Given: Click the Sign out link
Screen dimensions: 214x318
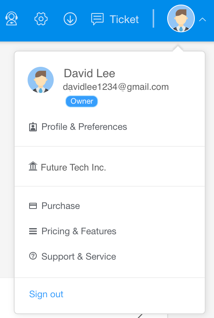Looking at the screenshot, I should pyautogui.click(x=46, y=294).
